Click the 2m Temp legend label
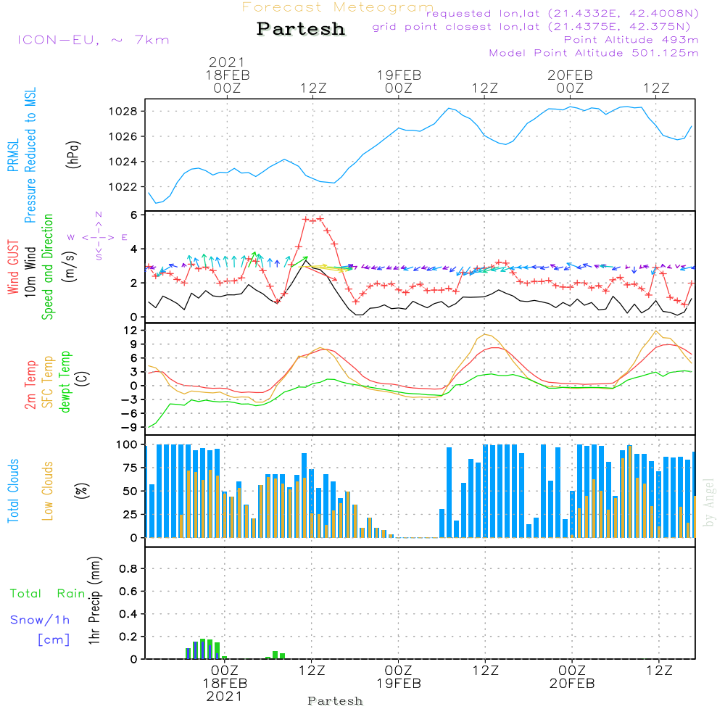 point(31,382)
